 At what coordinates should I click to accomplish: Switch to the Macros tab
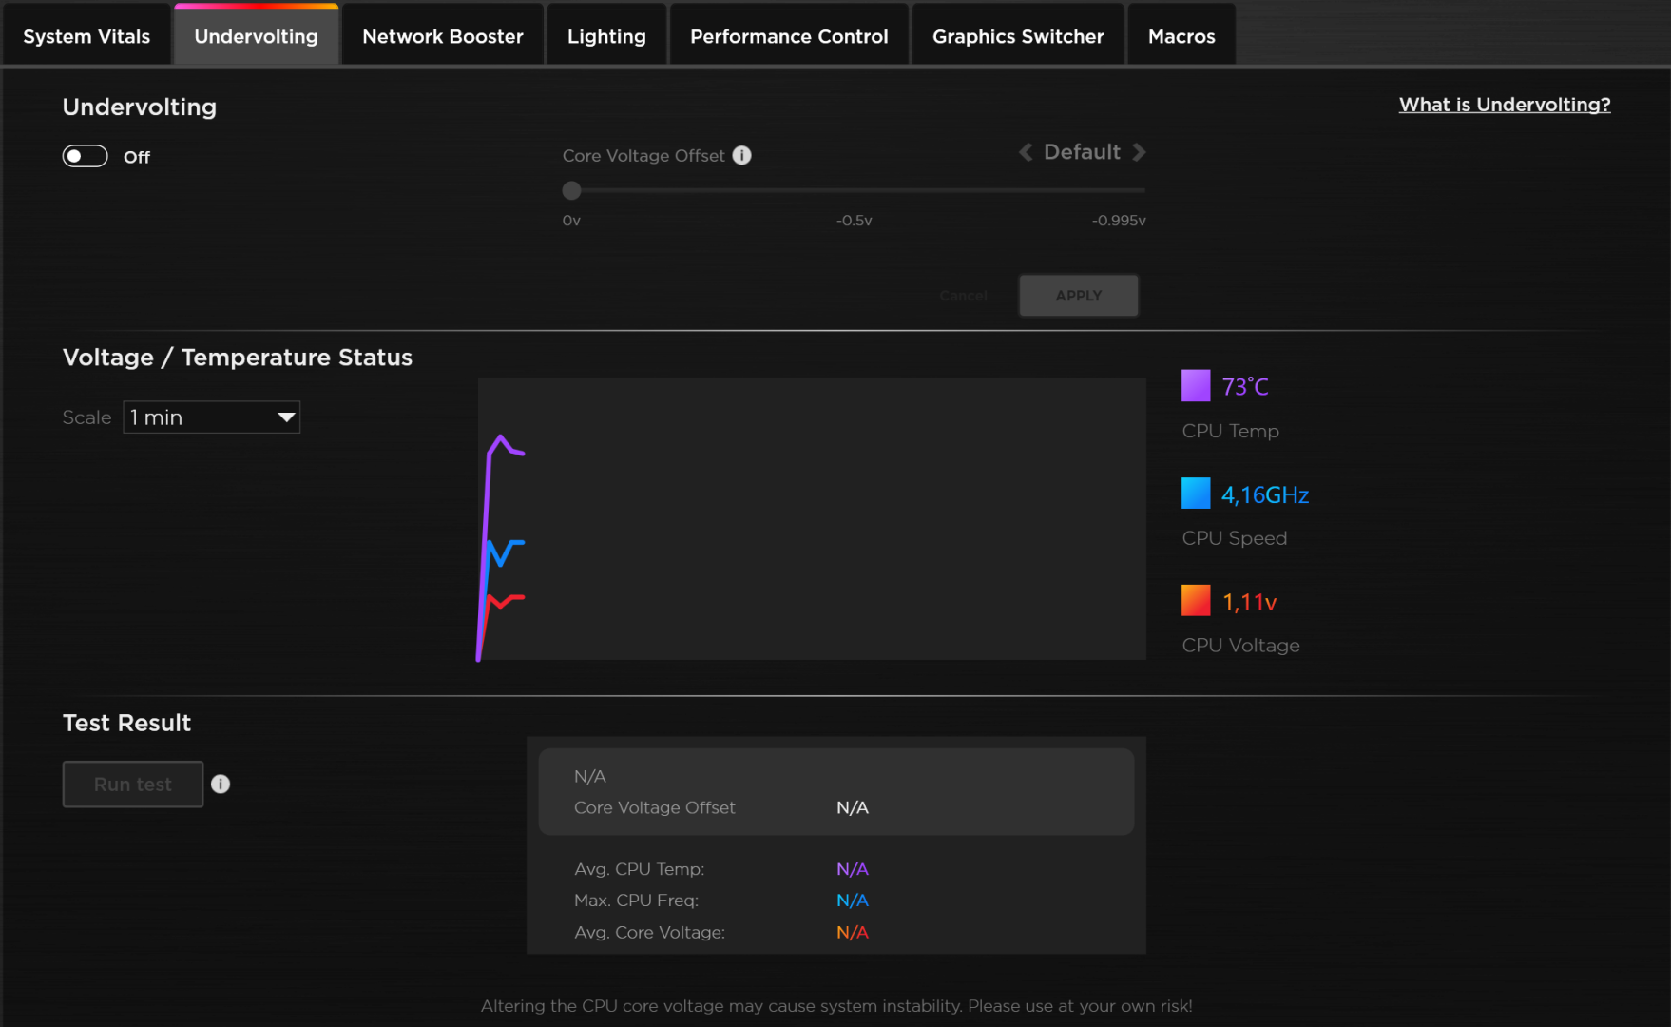[x=1181, y=36]
